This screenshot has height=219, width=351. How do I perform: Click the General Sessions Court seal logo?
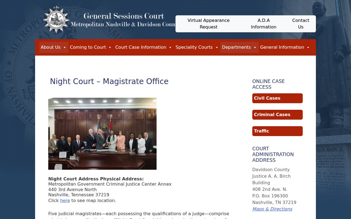(x=56, y=20)
